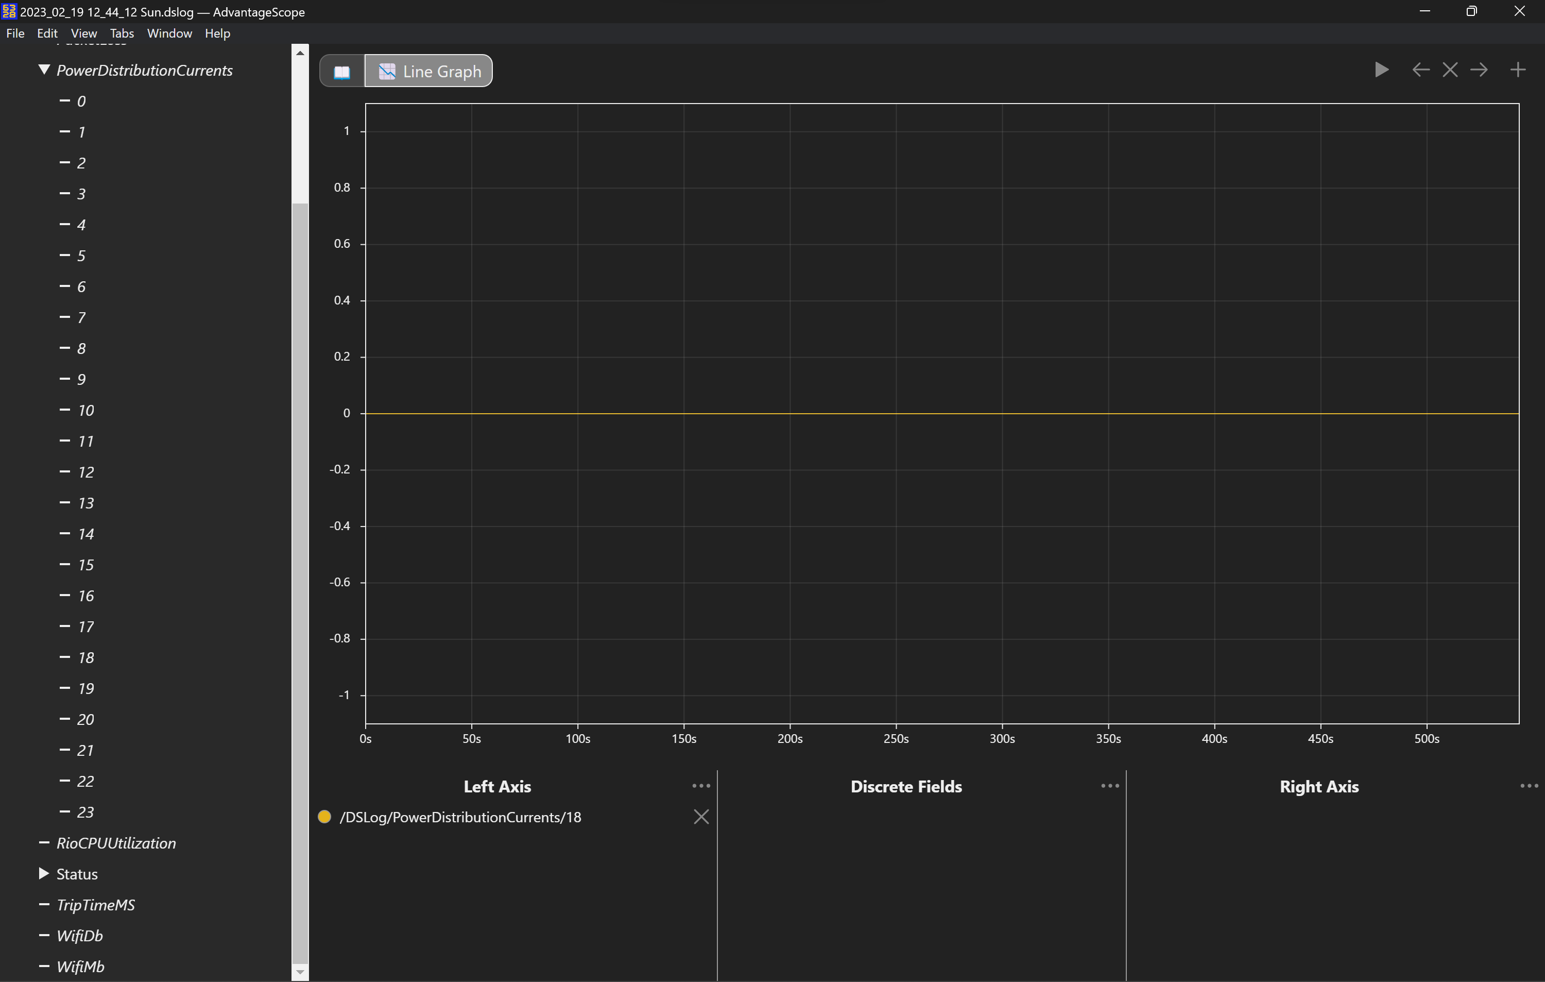Open the Tabs menu
Screen dimensions: 1545x982
[121, 33]
